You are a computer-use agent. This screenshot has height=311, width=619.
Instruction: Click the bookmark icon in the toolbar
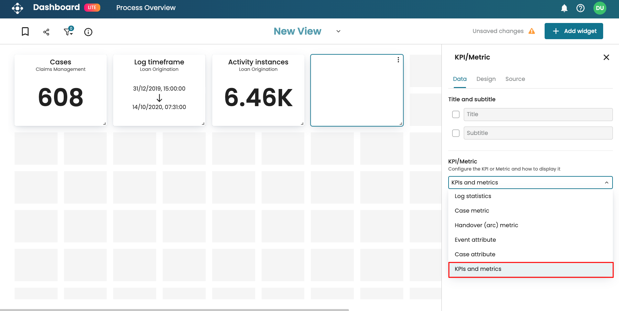25,32
